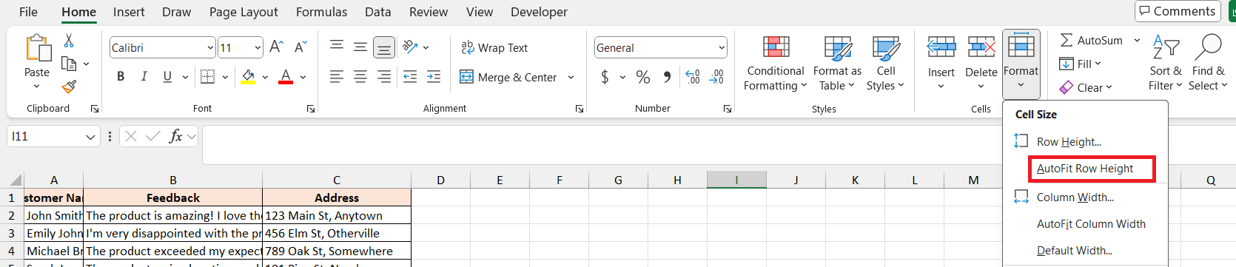Open Merge & Center dropdown arrow
The width and height of the screenshot is (1236, 267).
pyautogui.click(x=571, y=77)
